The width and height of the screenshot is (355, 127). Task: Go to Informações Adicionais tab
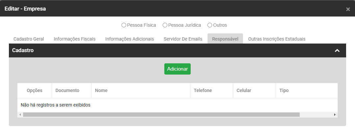click(129, 39)
